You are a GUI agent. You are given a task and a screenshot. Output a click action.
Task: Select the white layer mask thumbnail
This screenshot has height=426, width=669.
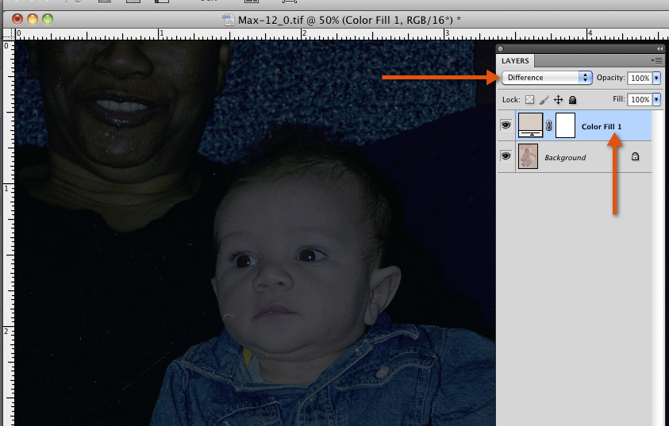(565, 125)
